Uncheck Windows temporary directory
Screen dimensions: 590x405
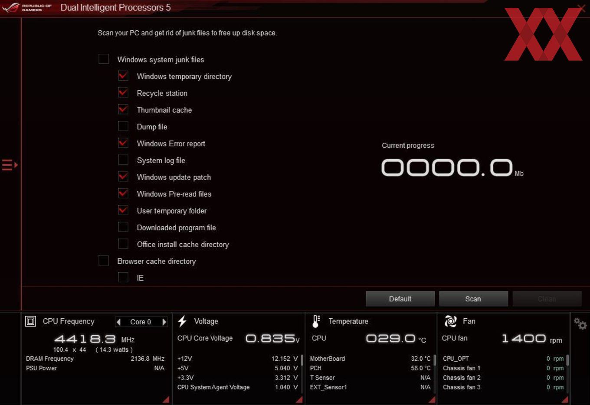click(123, 76)
